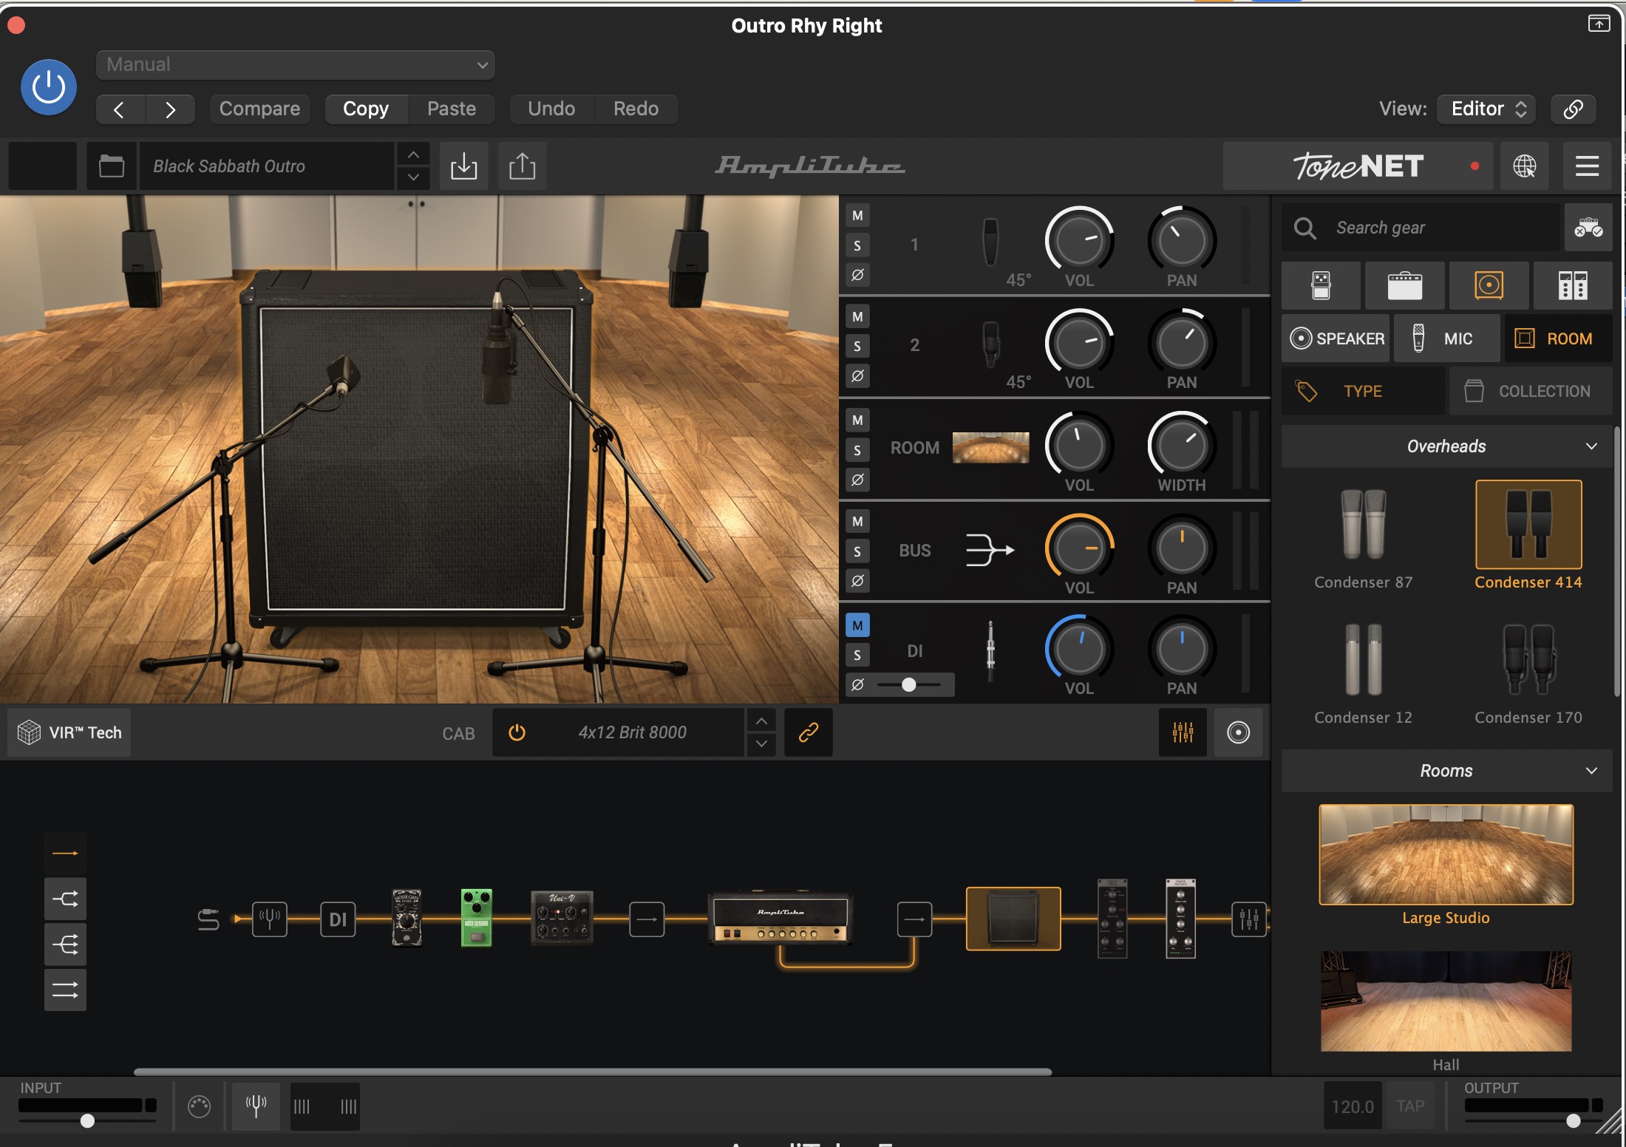Image resolution: width=1626 pixels, height=1147 pixels.
Task: Mute the ROOM channel
Action: click(x=857, y=421)
